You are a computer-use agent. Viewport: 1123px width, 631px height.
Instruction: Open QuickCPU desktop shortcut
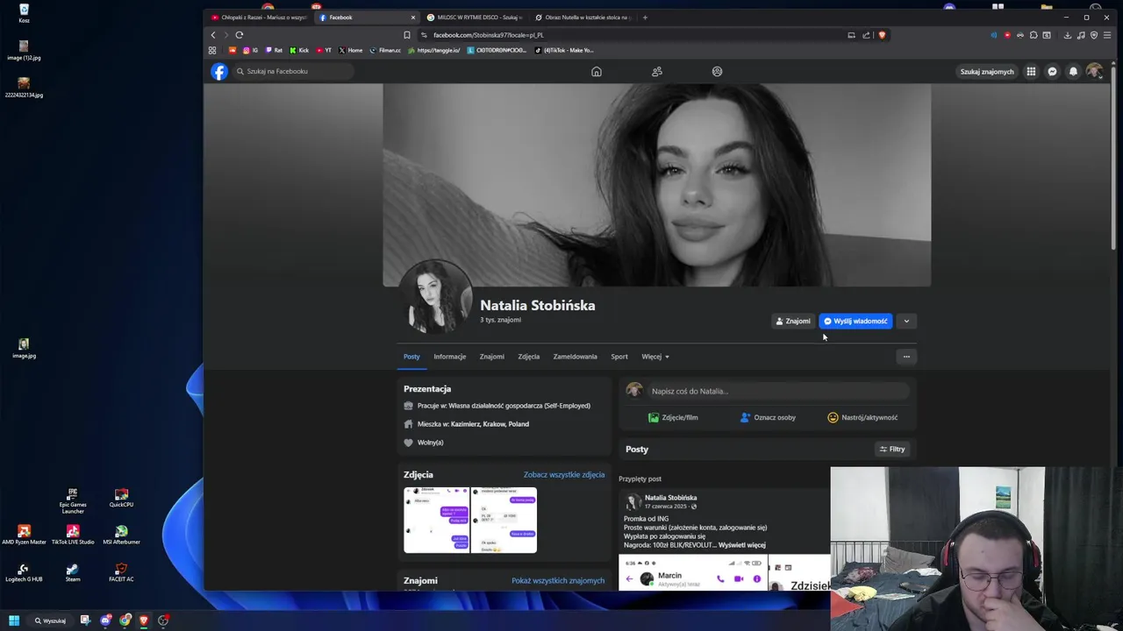(x=121, y=498)
